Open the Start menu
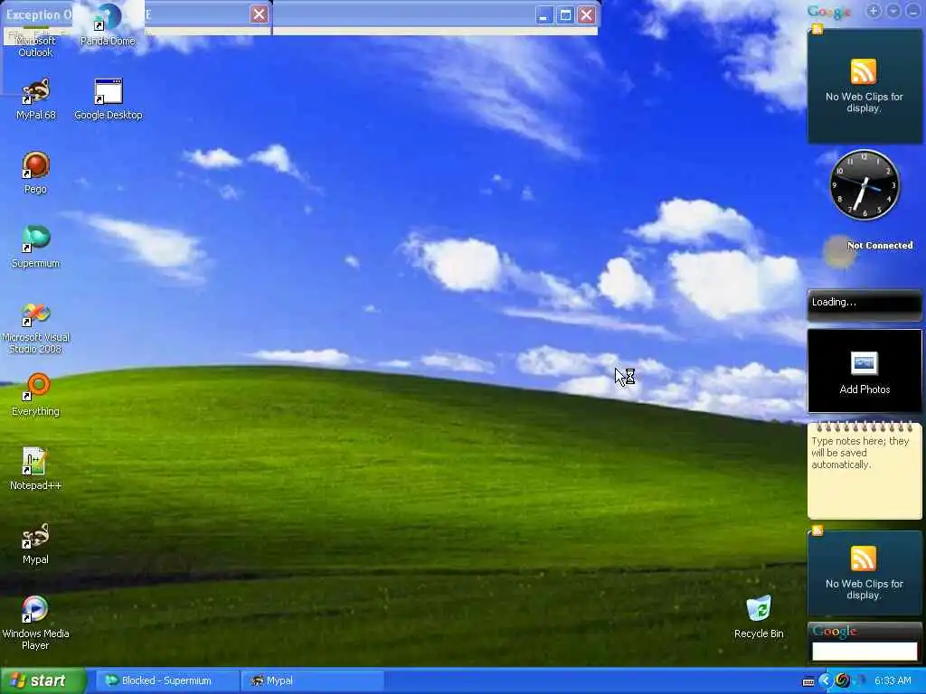 click(x=43, y=680)
